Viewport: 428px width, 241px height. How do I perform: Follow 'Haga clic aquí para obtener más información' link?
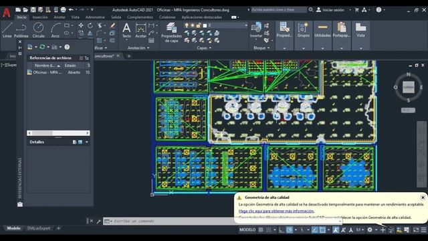276,211
